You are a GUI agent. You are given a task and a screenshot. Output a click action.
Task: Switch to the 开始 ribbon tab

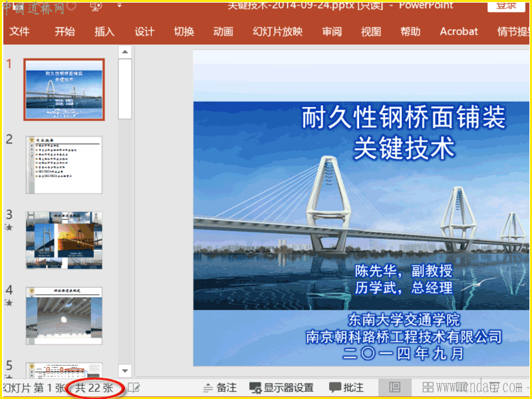[x=65, y=31]
